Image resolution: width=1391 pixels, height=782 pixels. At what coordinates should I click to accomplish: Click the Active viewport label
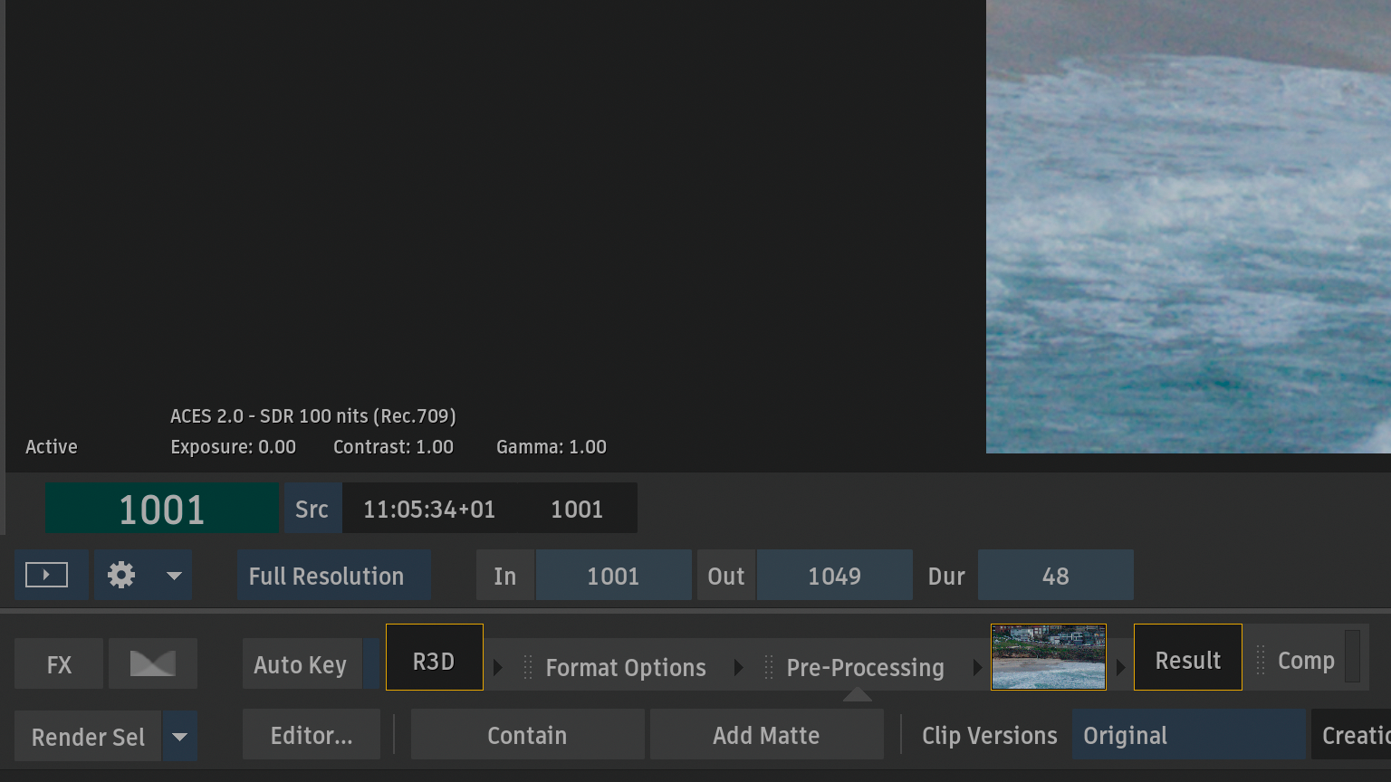coord(52,447)
